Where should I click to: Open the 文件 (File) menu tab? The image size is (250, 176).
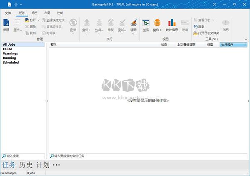click(x=8, y=13)
